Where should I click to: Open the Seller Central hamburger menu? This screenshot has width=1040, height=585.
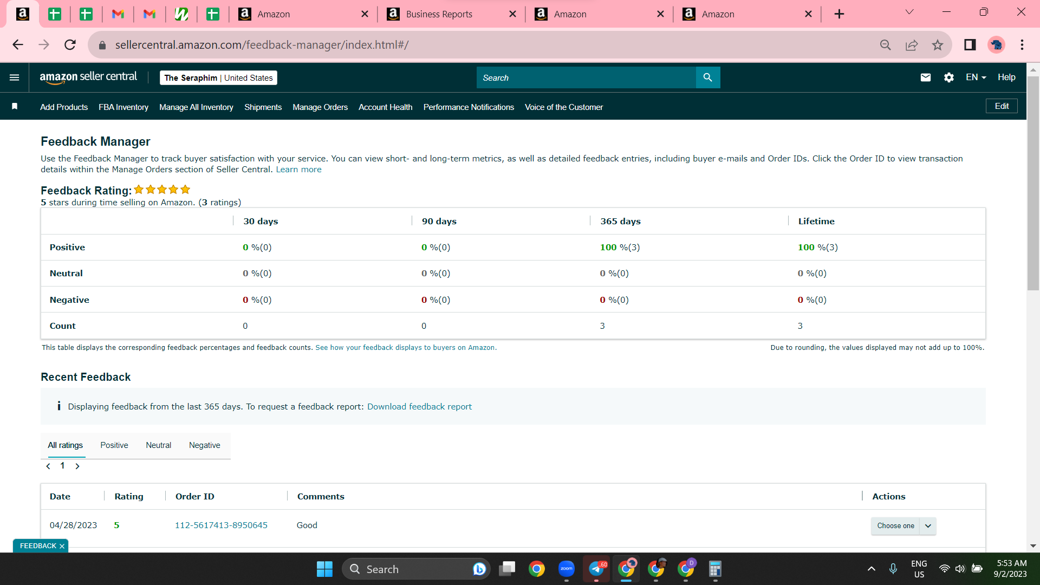click(x=15, y=77)
